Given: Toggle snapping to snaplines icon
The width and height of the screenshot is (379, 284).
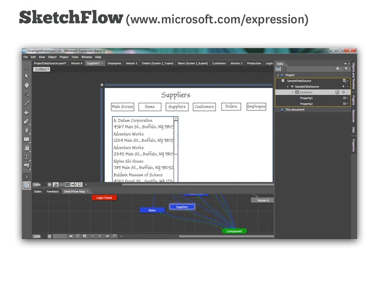Looking at the screenshot, I should pyautogui.click(x=74, y=185).
